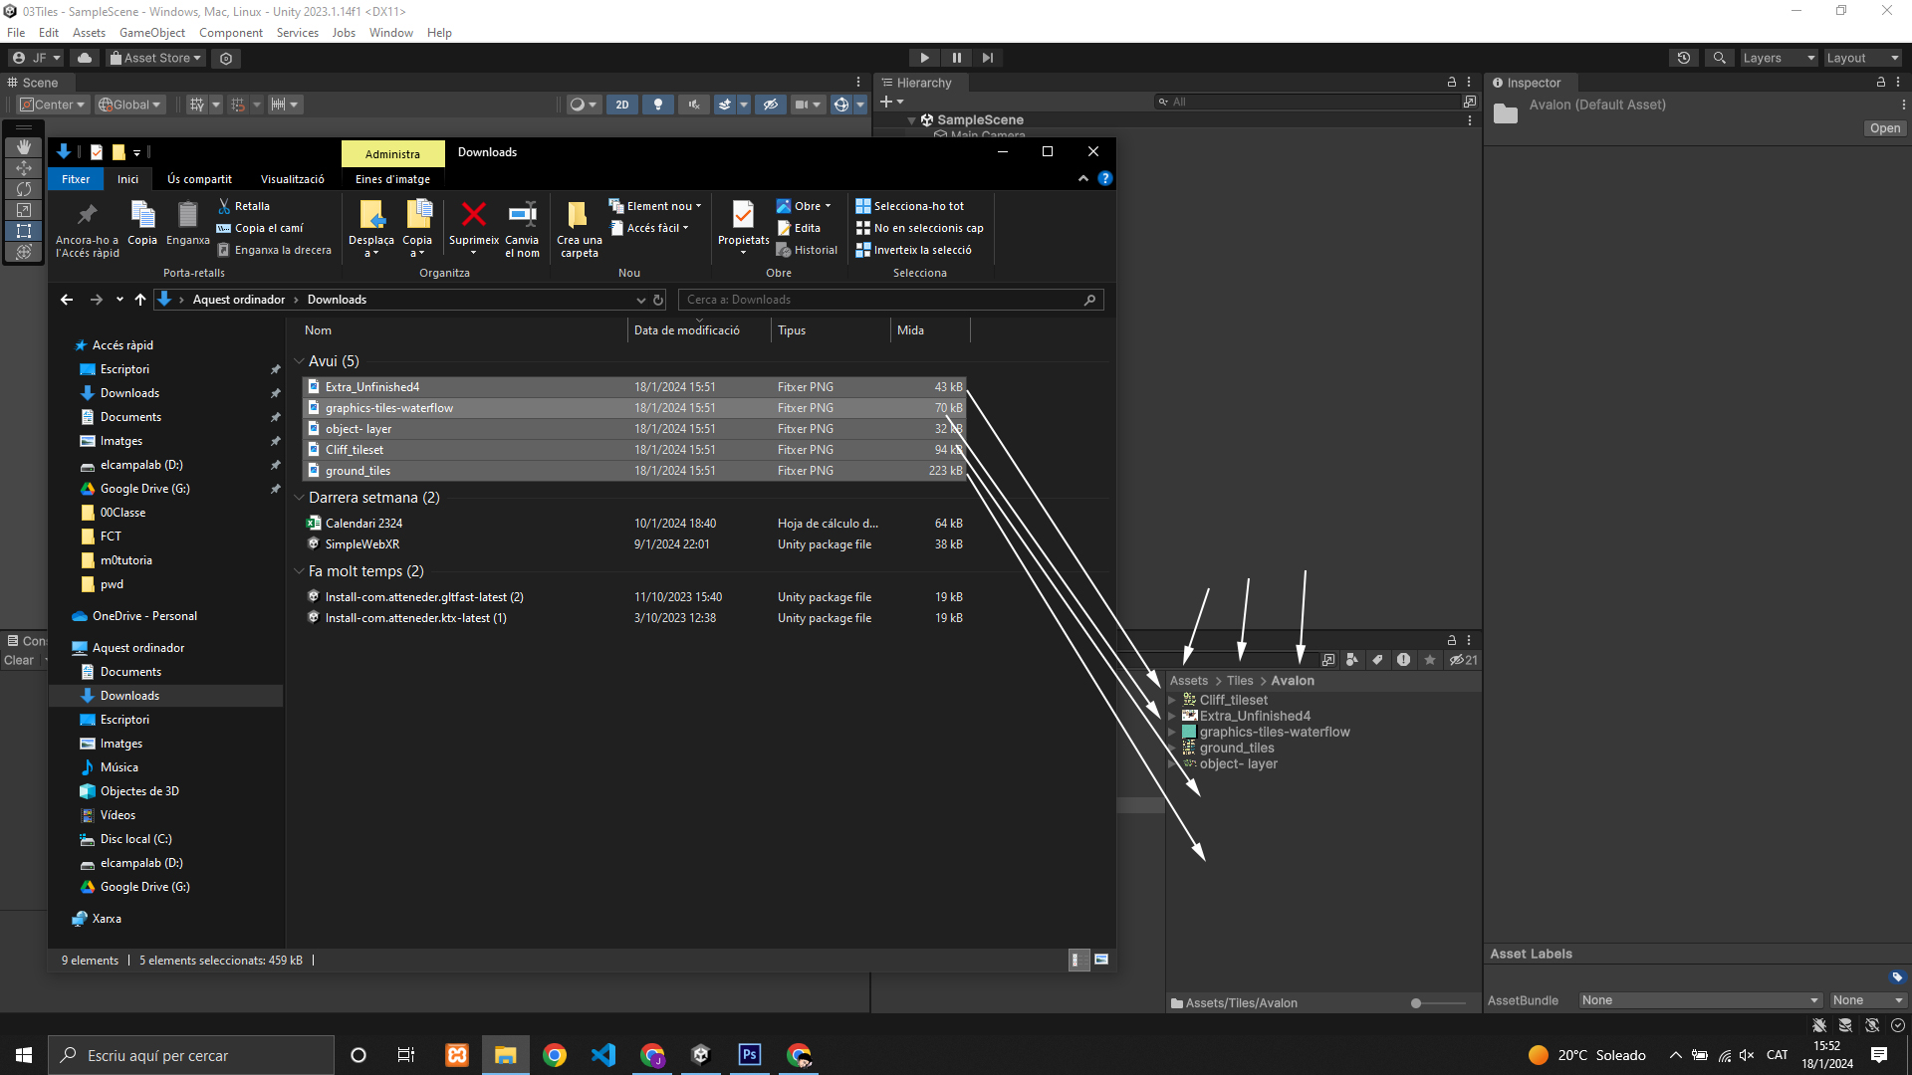Viewport: 1912px width, 1075px height.
Task: Open the GameObject menu
Action: pyautogui.click(x=151, y=33)
